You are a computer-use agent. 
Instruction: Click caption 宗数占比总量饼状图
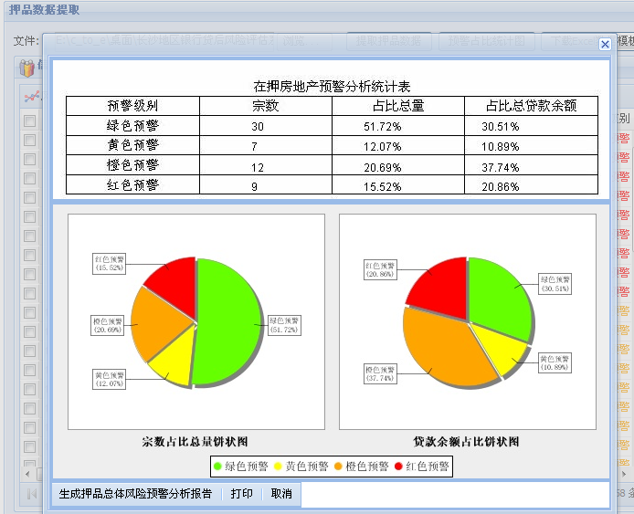coord(195,442)
